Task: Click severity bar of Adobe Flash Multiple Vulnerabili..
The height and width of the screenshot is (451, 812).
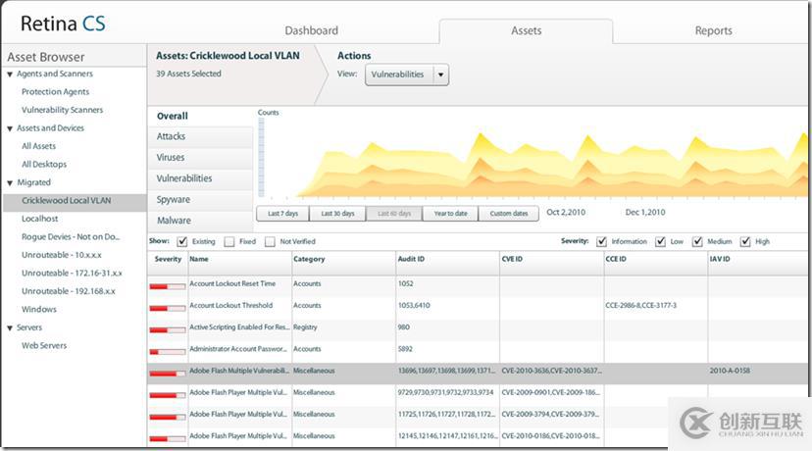Action: coord(168,374)
